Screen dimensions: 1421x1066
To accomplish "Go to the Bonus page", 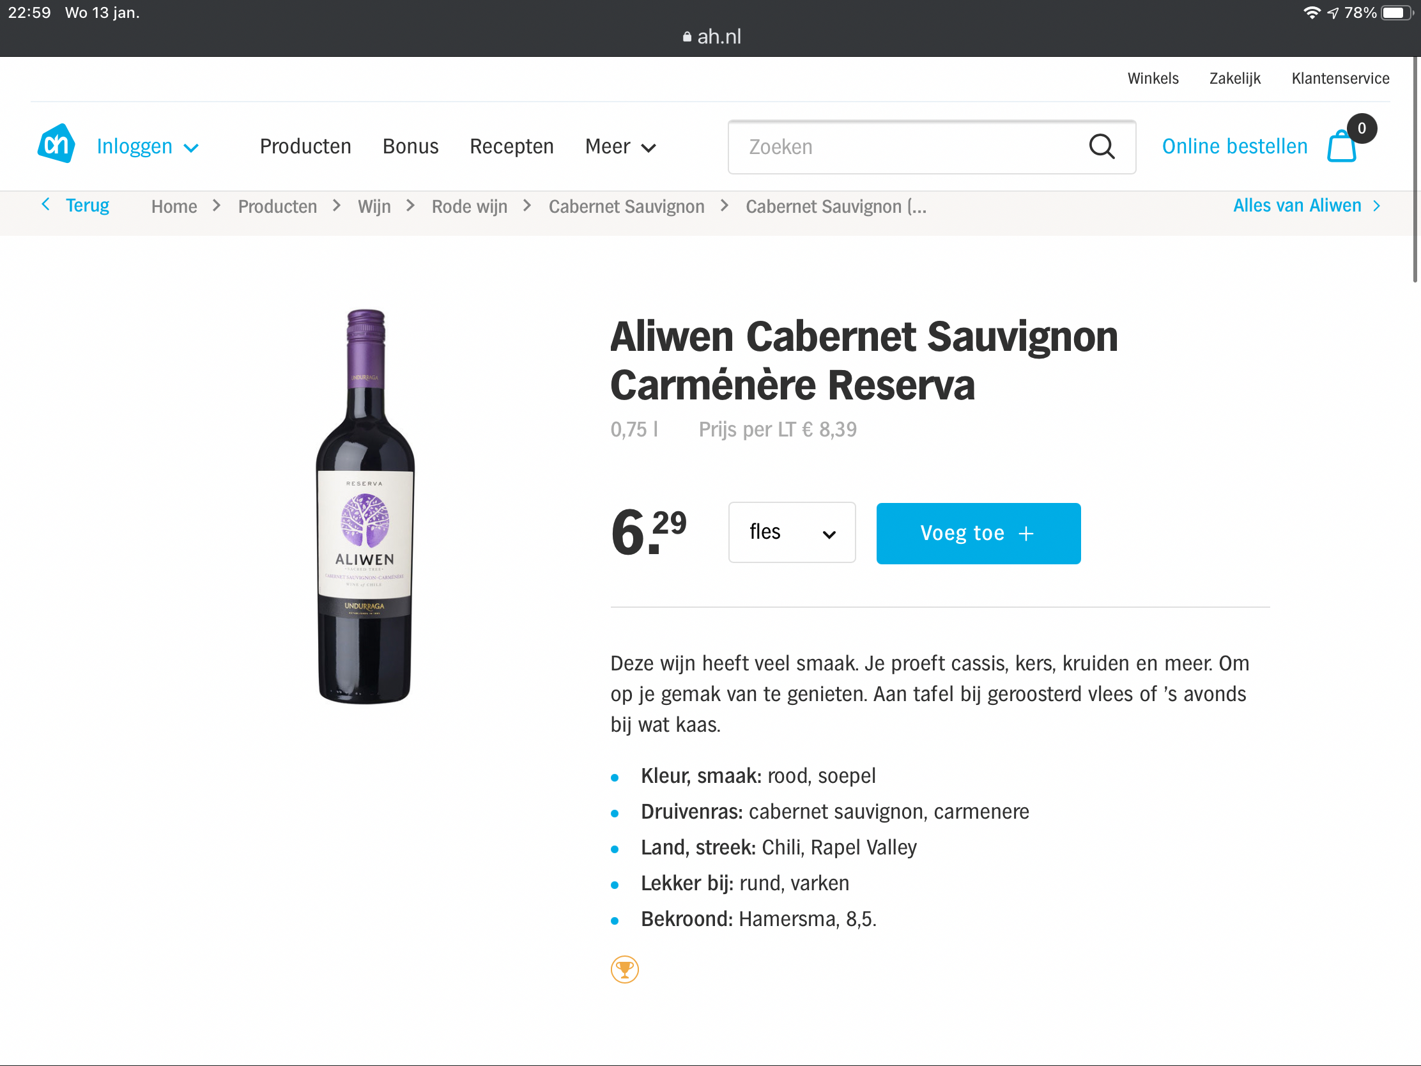I will 410,147.
